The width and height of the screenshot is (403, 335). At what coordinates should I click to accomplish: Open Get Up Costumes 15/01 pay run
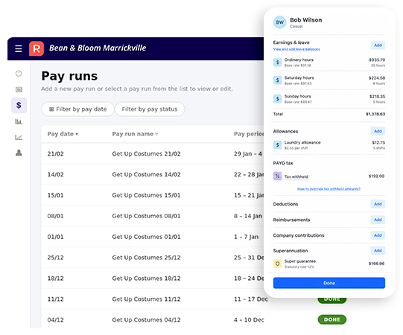[146, 195]
